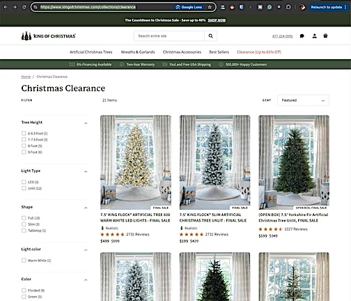Reload the page
Screen dimensions: 351x301
24,7
